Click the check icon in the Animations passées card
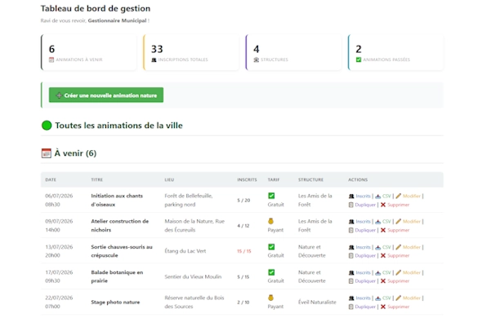 (x=359, y=60)
